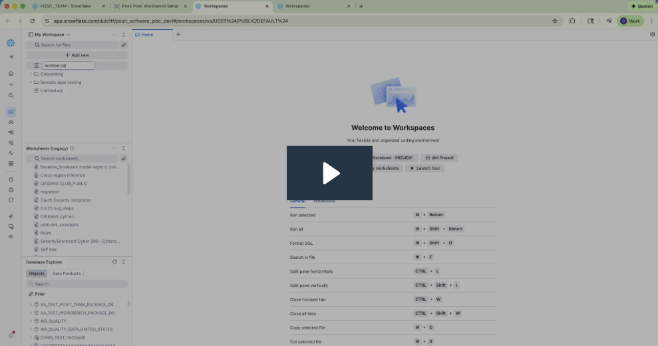The height and width of the screenshot is (346, 658).
Task: Expand the AIR_QUALITY database node
Action: pos(31,321)
